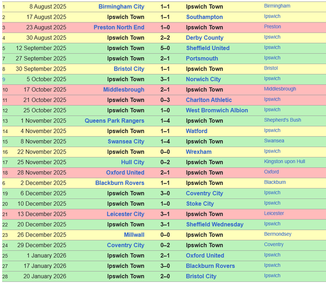Click Bristol City in the 20 January row

point(201,276)
